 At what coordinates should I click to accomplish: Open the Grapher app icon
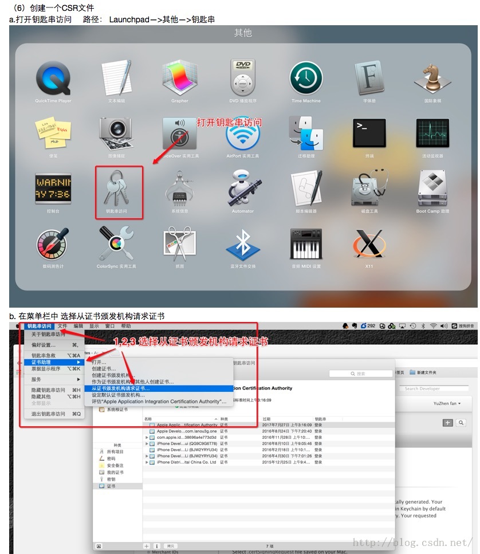(x=180, y=78)
